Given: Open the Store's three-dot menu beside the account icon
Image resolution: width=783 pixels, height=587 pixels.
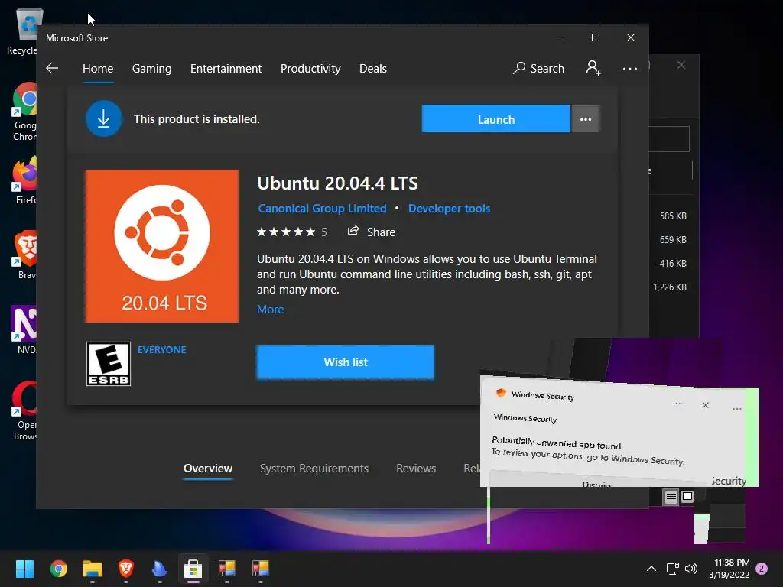Looking at the screenshot, I should 630,68.
